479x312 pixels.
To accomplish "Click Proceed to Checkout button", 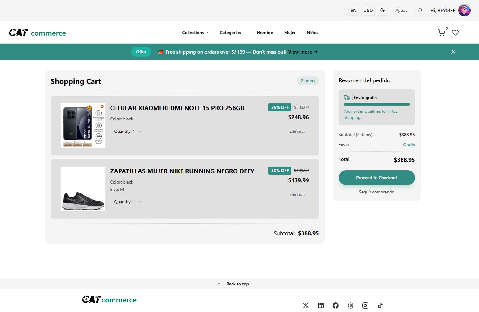I will coord(377,178).
